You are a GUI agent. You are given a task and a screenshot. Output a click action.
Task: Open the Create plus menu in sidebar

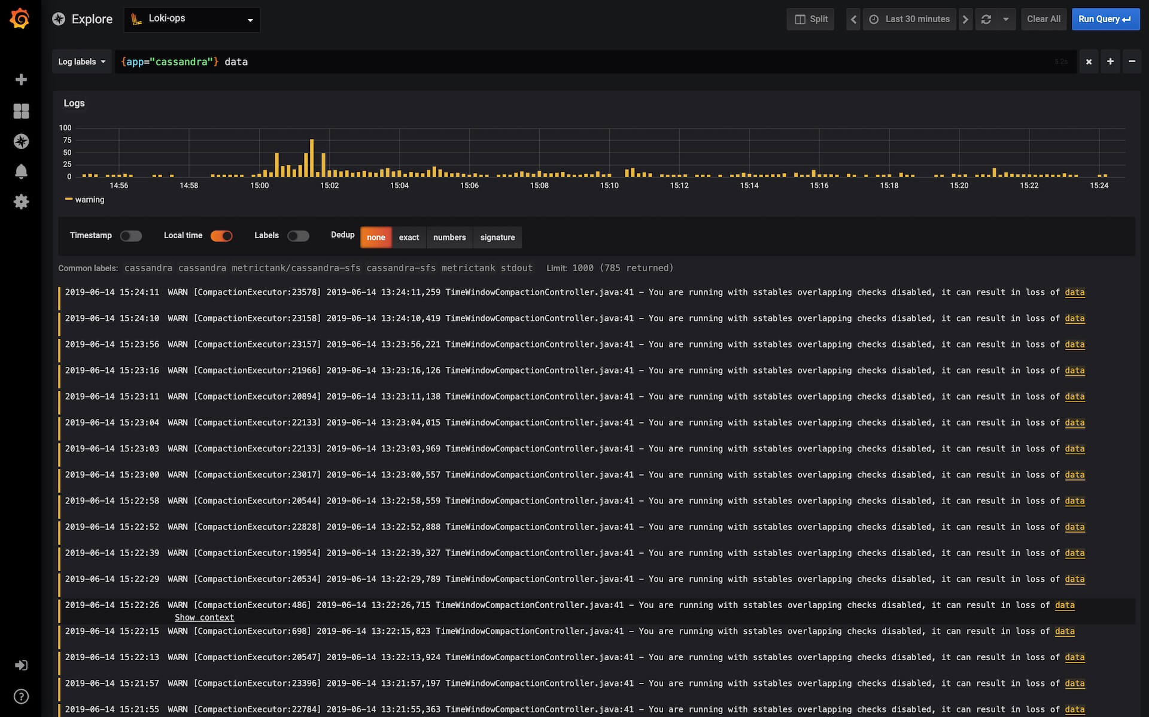click(x=21, y=80)
